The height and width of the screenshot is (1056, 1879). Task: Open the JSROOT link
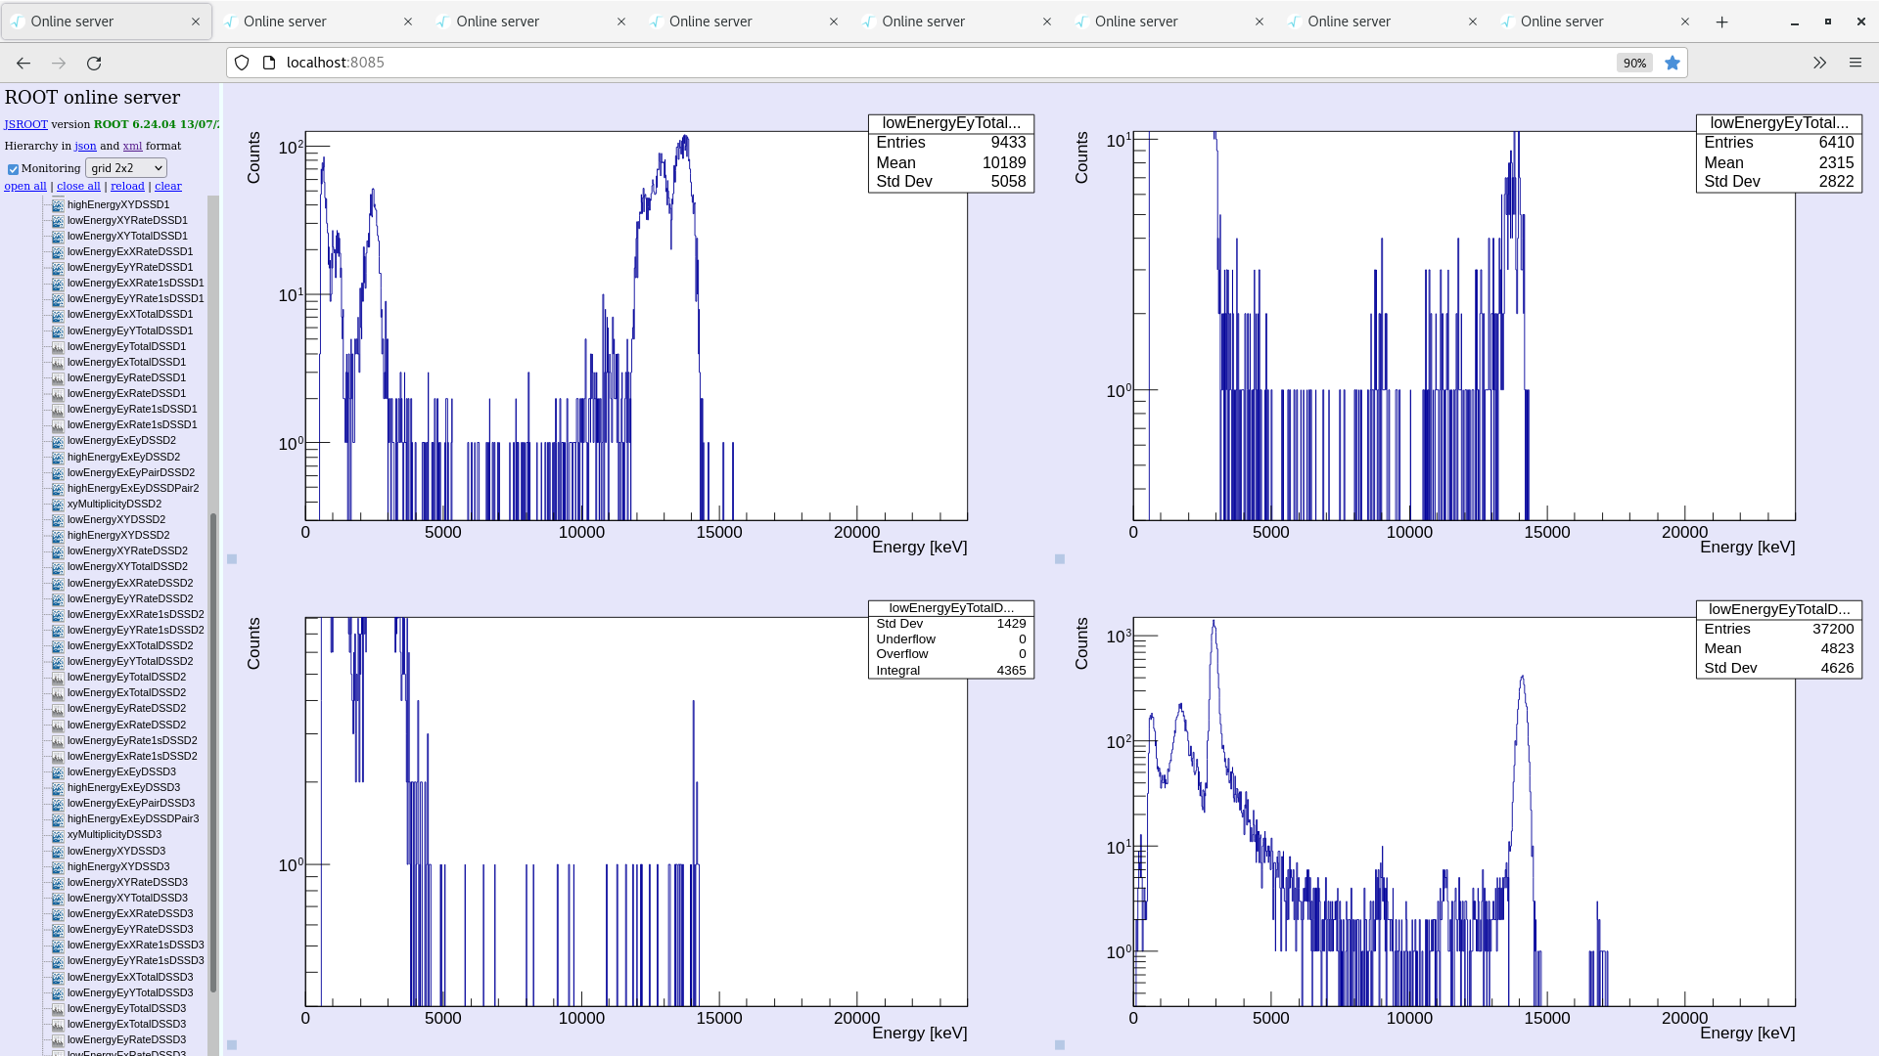coord(25,124)
